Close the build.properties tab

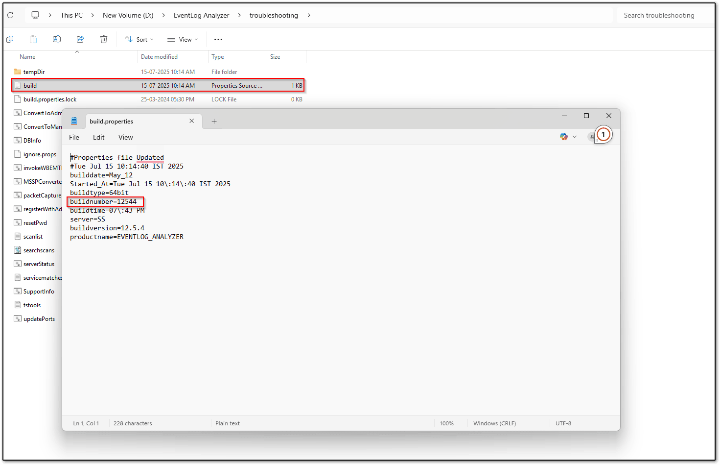[x=191, y=121]
